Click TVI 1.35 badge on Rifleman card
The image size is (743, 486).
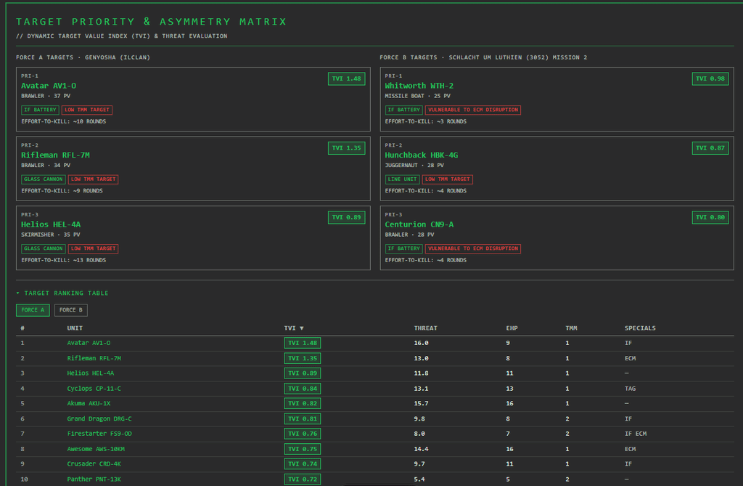(346, 148)
